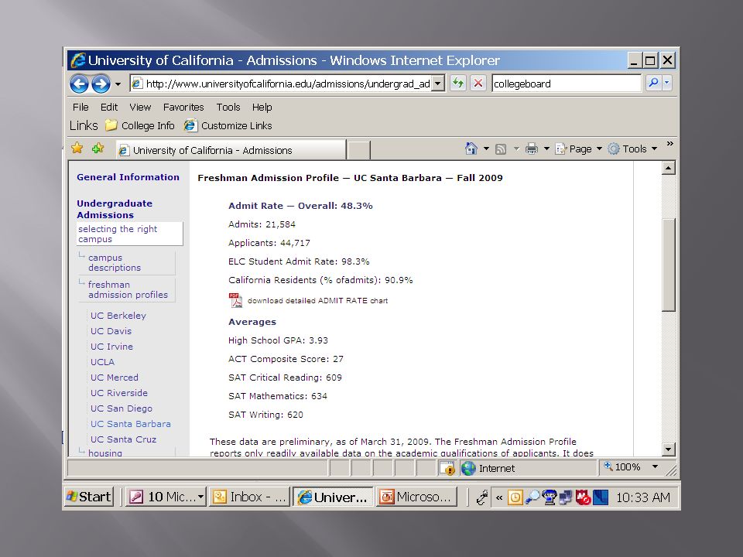Image resolution: width=743 pixels, height=557 pixels.
Task: Open the Edit menu
Action: (109, 107)
